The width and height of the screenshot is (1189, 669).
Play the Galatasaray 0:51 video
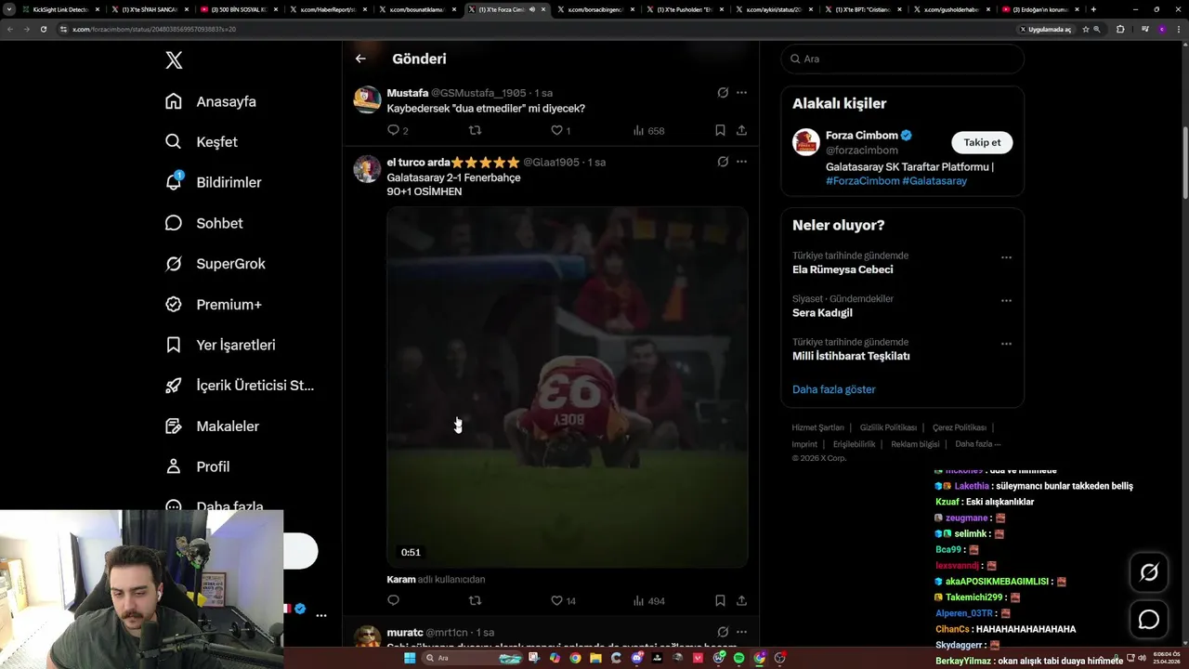568,387
